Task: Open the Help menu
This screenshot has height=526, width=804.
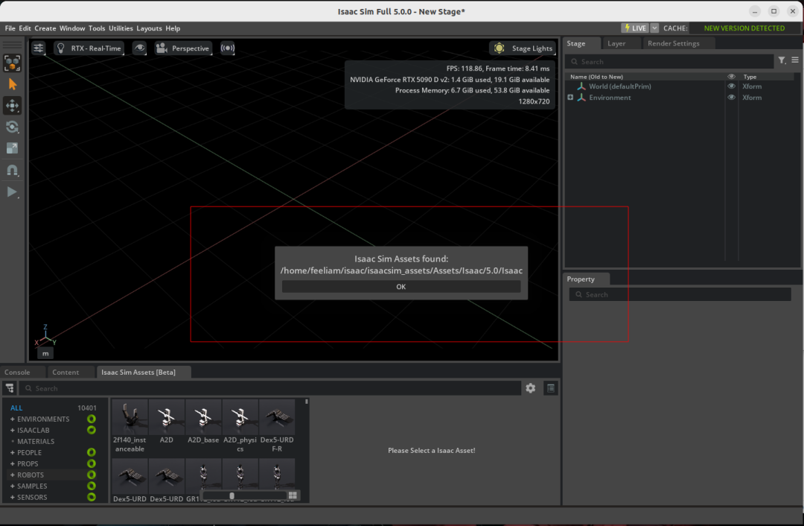Action: tap(173, 28)
